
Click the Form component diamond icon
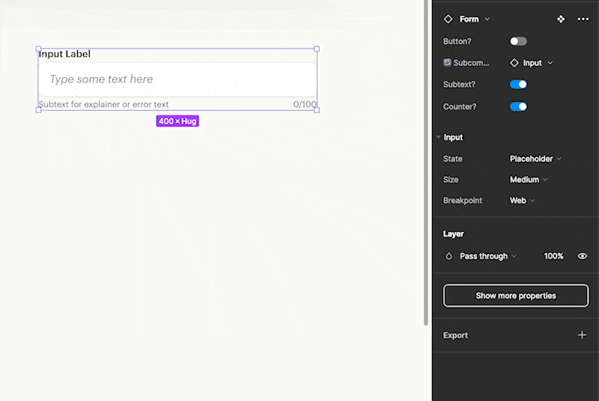click(448, 19)
